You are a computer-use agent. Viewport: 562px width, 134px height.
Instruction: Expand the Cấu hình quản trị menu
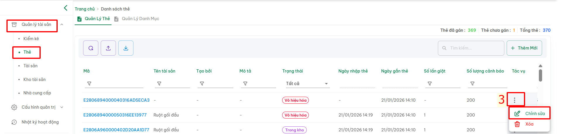point(62,107)
